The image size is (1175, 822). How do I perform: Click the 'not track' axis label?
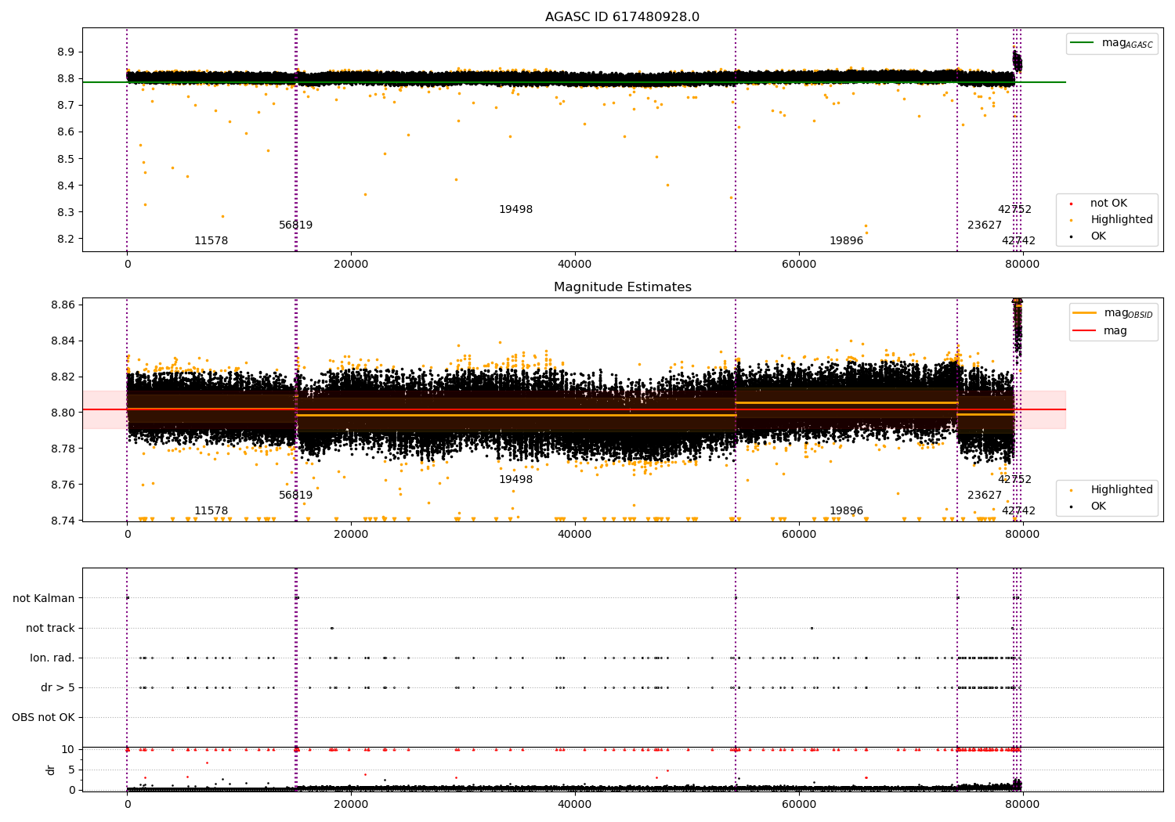[50, 628]
